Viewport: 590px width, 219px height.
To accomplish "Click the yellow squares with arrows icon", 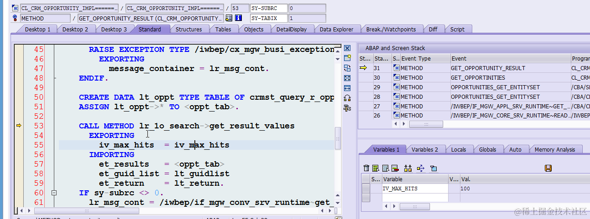I will [408, 168].
